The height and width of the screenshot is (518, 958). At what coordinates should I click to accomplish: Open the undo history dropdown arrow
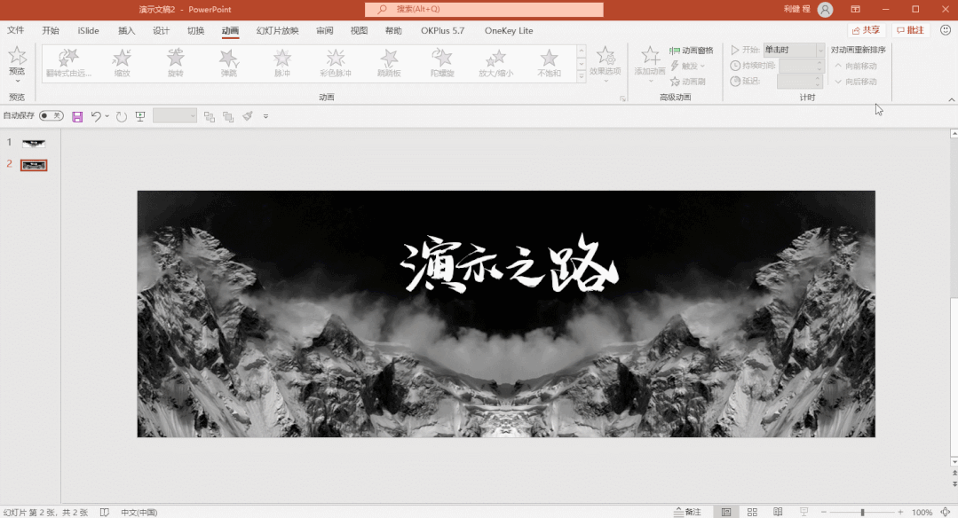(107, 116)
